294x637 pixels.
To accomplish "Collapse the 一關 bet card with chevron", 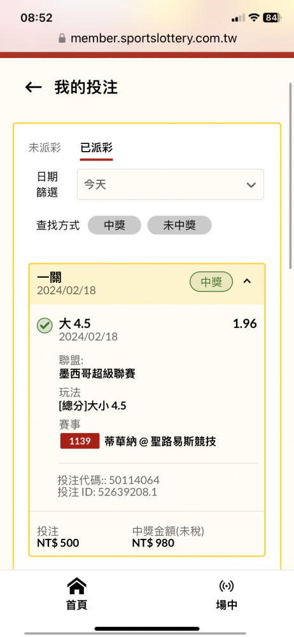I will (x=247, y=281).
